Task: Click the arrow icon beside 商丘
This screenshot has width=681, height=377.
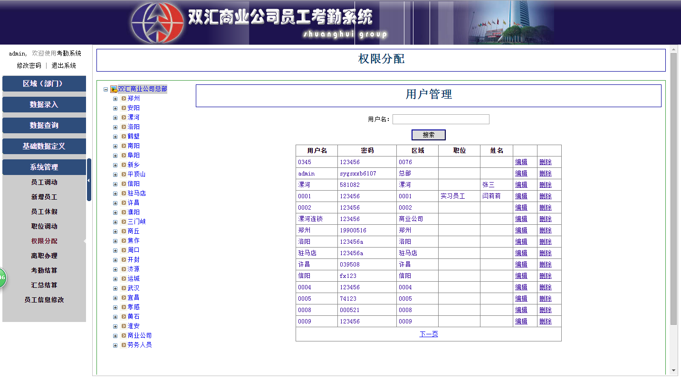Action: tap(124, 231)
